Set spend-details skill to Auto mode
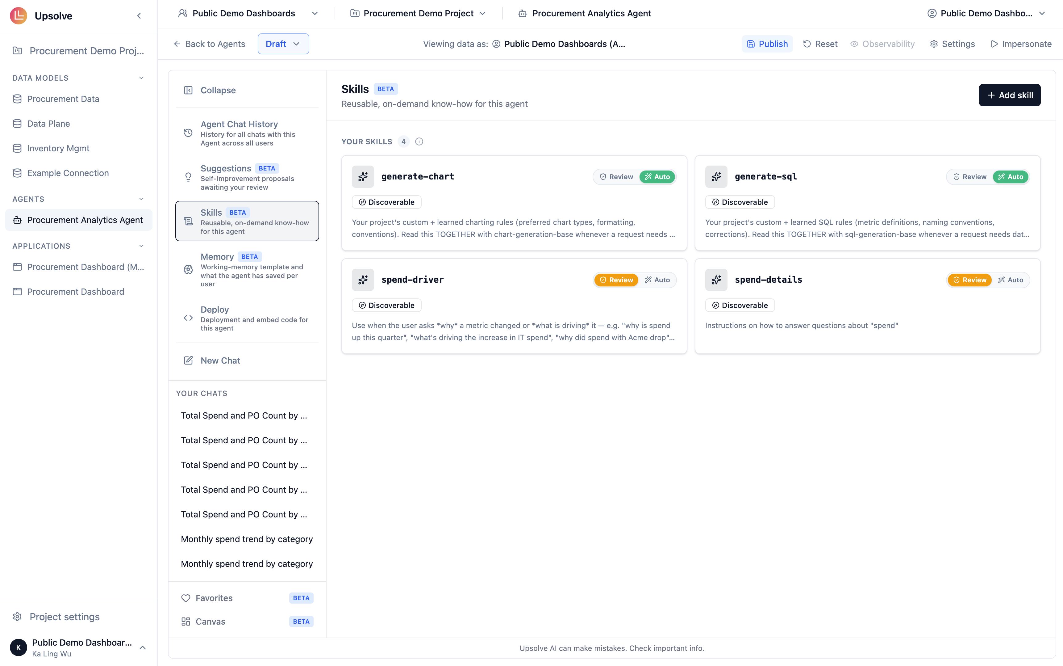 [x=1011, y=280]
